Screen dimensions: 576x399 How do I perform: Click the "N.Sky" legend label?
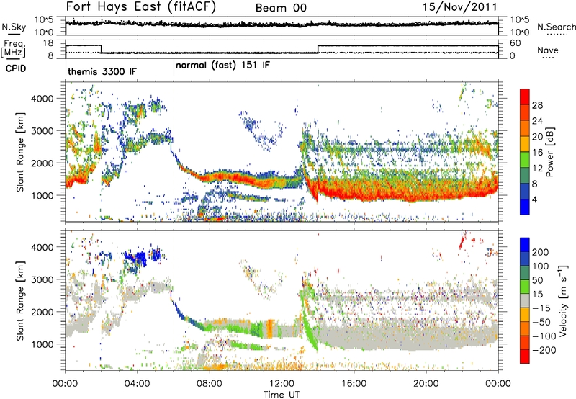tap(14, 27)
